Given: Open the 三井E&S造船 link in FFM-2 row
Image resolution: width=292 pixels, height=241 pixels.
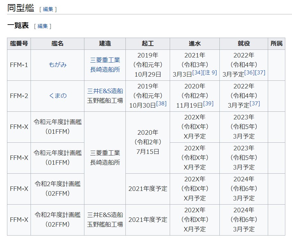Looking at the screenshot, I should coord(105,91).
